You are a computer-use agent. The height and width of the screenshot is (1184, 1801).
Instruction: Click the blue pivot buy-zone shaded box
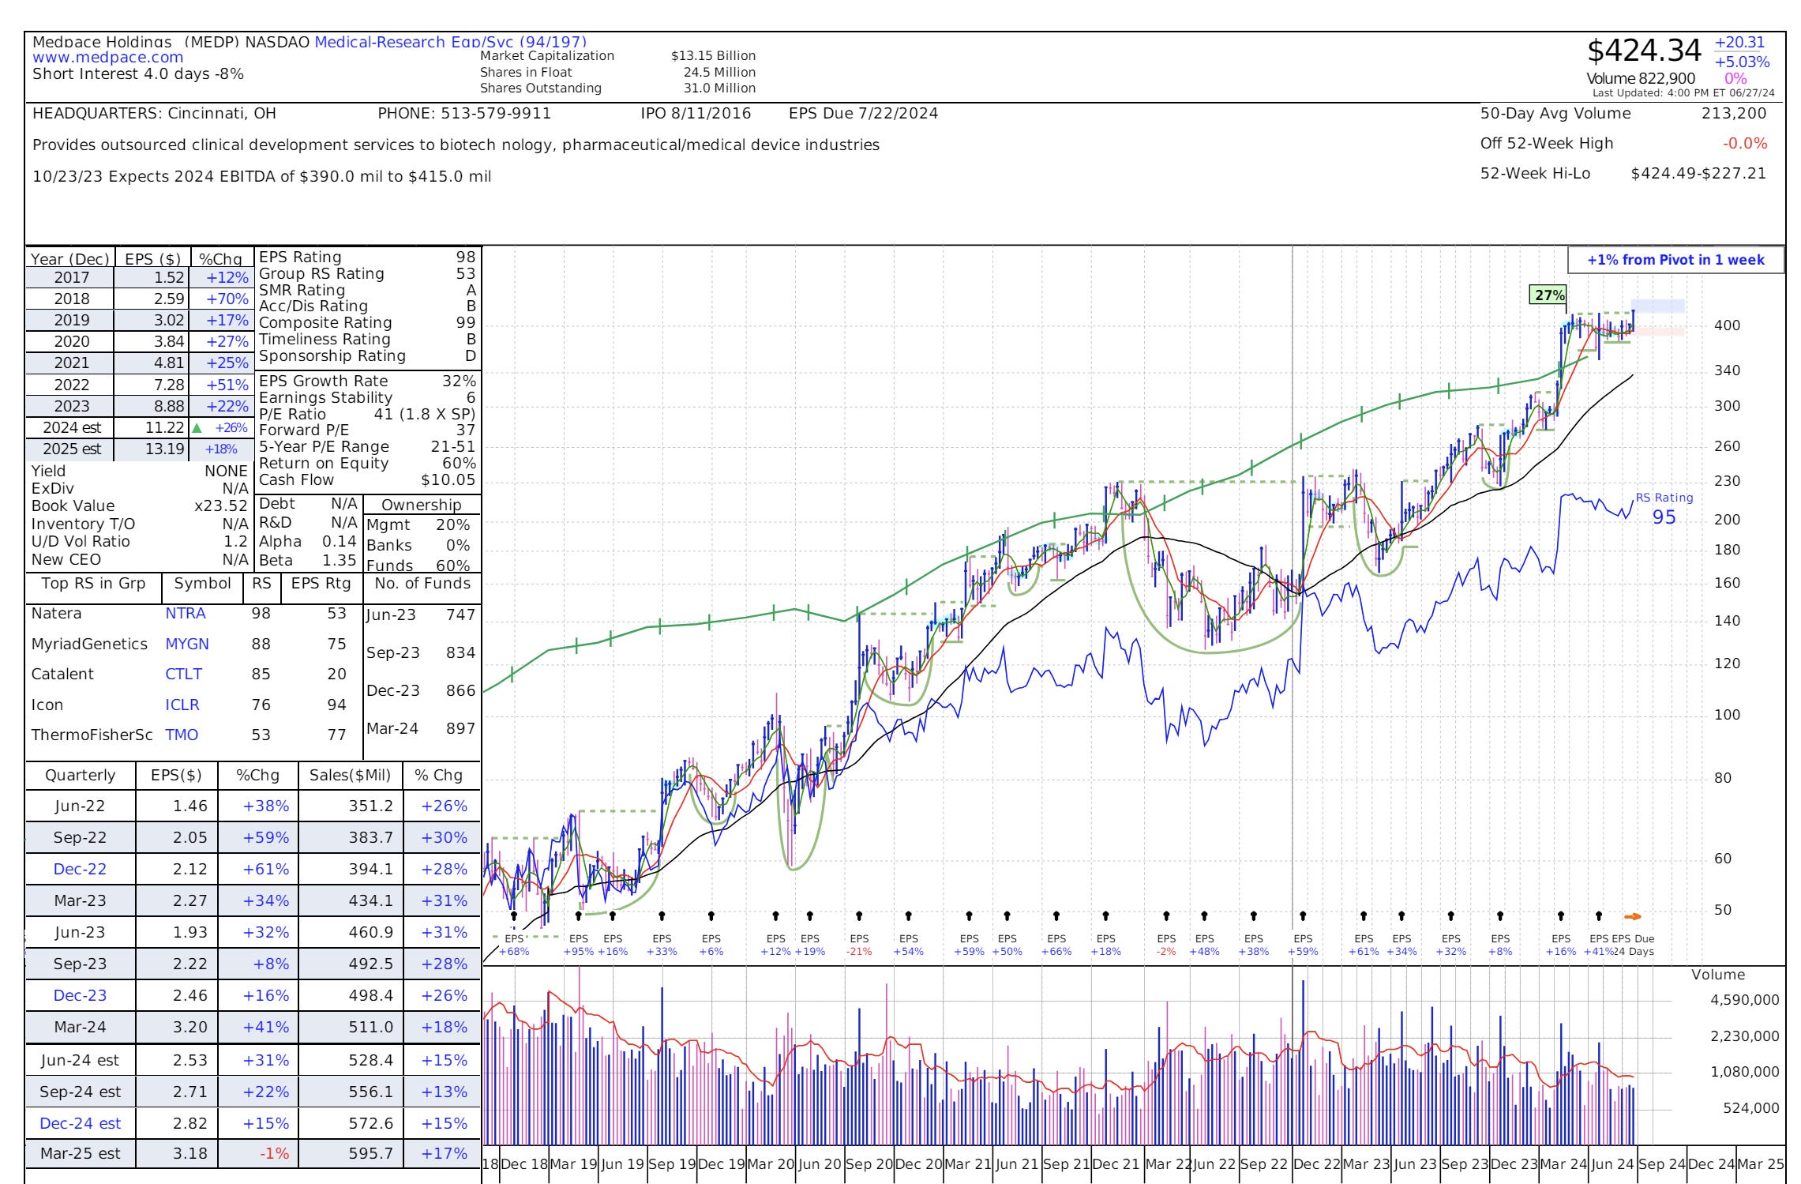(x=1657, y=306)
